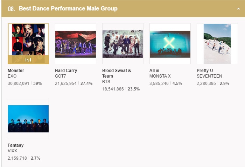Open the All in song title
Image resolution: width=245 pixels, height=167 pixels.
[x=154, y=71]
